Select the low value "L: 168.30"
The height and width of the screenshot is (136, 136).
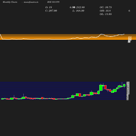coord(78,11)
